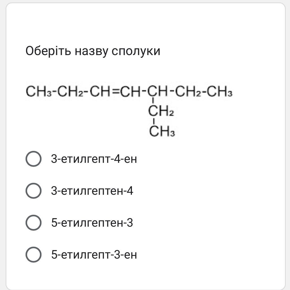This screenshot has height=290, width=290.
Task: Click the double bond sign in formula
Action: (115, 91)
